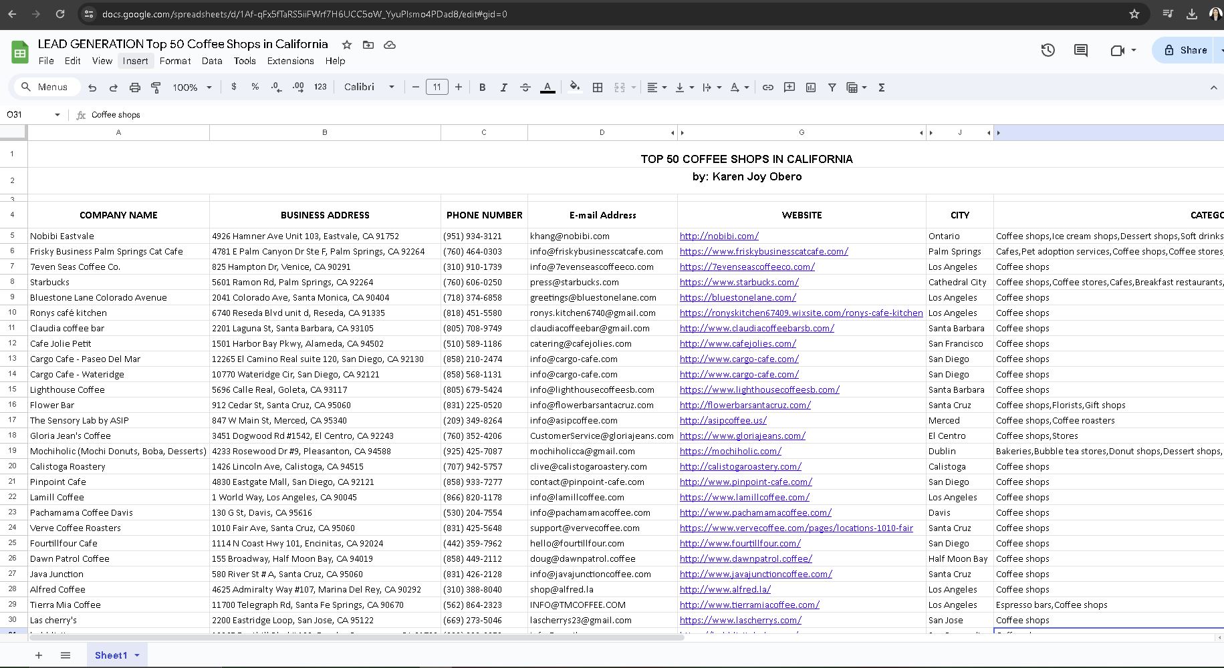The image size is (1224, 668).
Task: Show the all sheets list
Action: (x=66, y=655)
